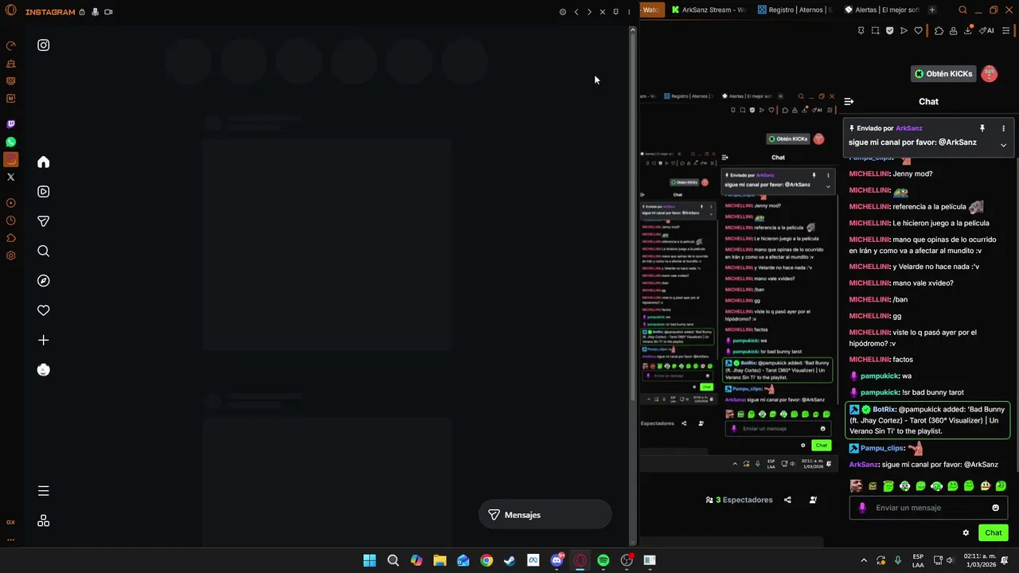Open Instagram notifications heart icon
1019x573 pixels.
click(x=44, y=310)
